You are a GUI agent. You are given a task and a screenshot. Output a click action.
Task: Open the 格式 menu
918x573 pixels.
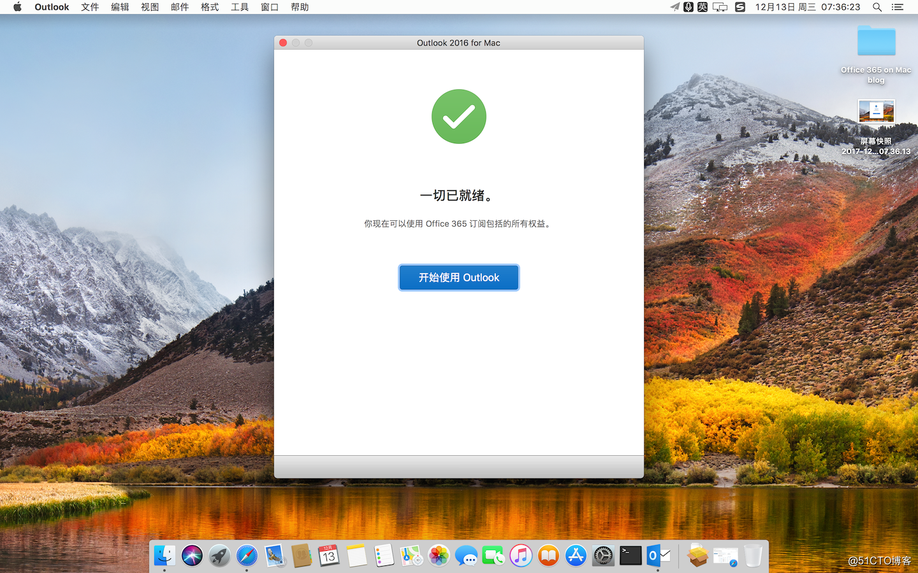pyautogui.click(x=210, y=7)
